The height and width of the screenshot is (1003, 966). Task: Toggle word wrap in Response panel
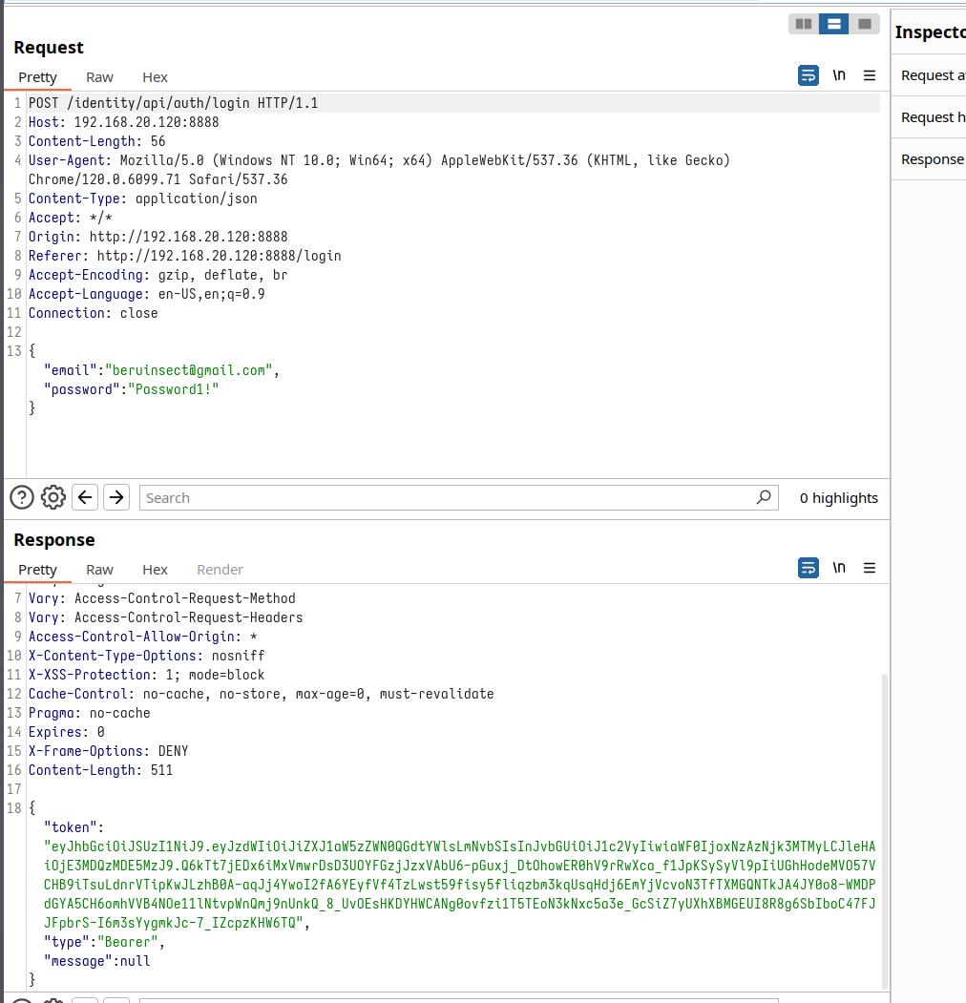(x=808, y=568)
